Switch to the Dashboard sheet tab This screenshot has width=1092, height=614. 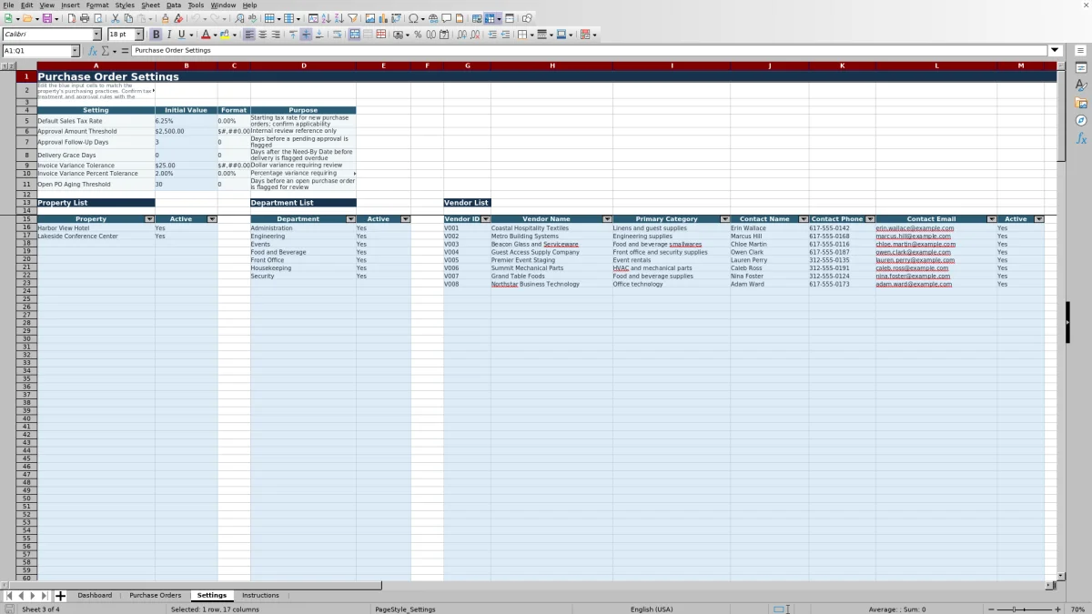point(95,595)
